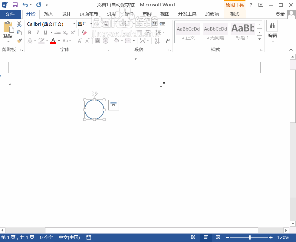The width and height of the screenshot is (296, 242).
Task: Open the font size 四号 dropdown
Action: coord(90,24)
